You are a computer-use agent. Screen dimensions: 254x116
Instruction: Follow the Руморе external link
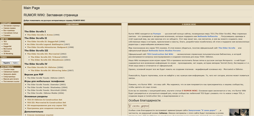157,34
